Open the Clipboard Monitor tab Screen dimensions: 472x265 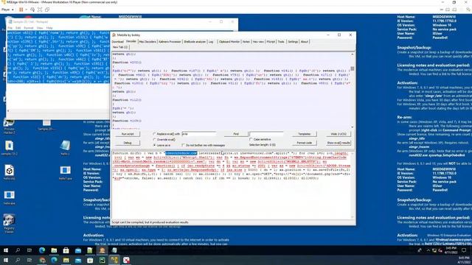[x=229, y=42]
